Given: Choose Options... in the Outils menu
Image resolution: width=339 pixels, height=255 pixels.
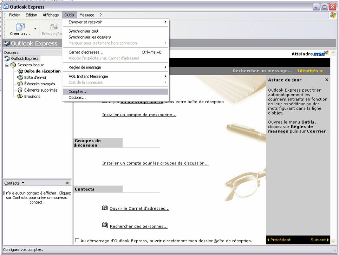Looking at the screenshot, I should [x=116, y=98].
